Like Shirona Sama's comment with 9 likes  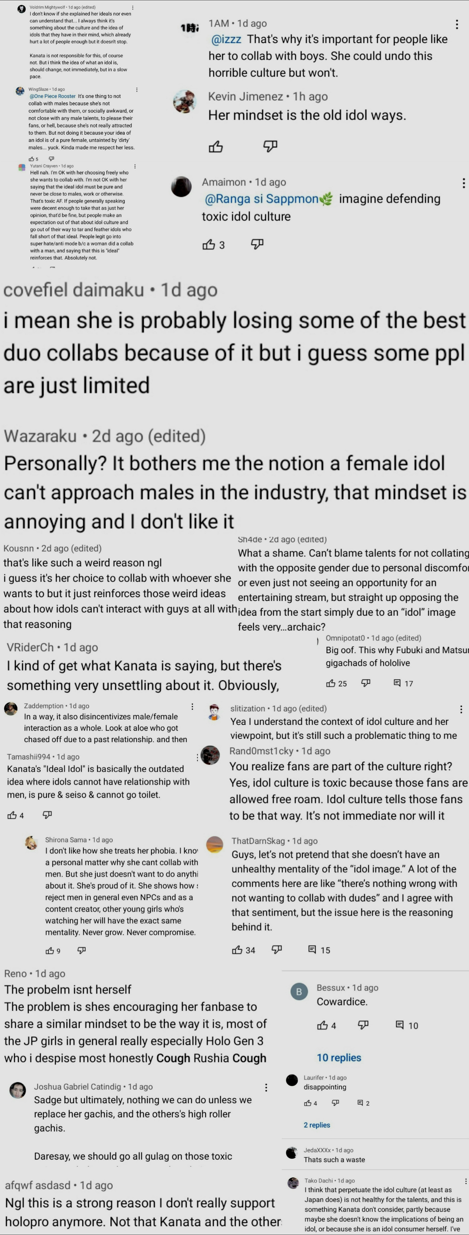(x=50, y=950)
